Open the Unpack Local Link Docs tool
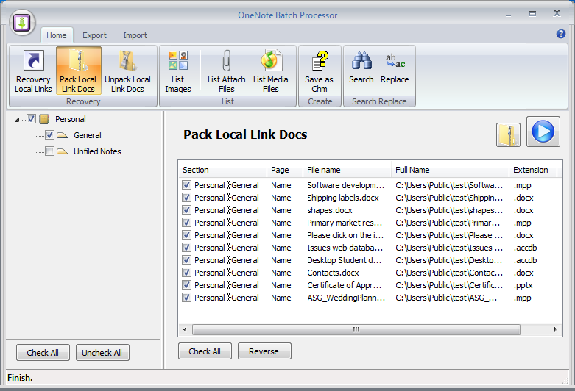The image size is (575, 391). (x=127, y=71)
